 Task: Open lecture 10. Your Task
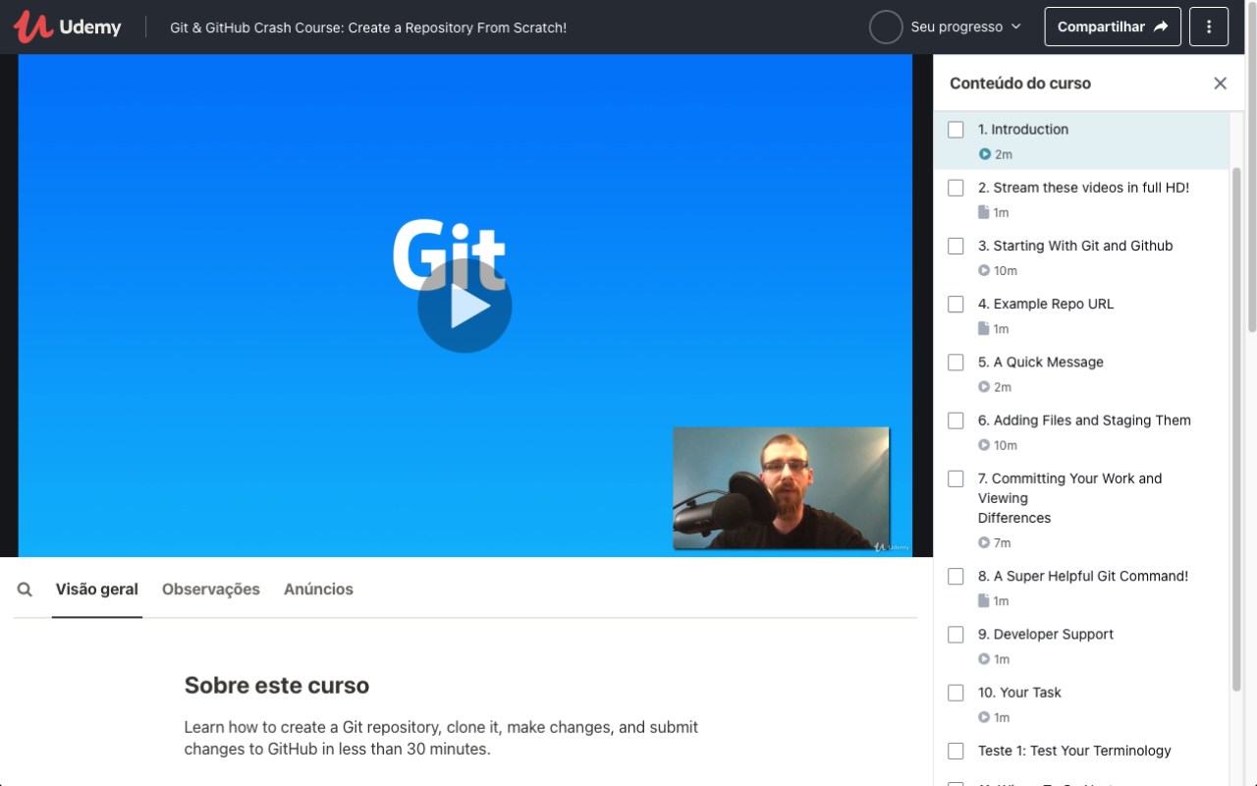click(1081, 703)
